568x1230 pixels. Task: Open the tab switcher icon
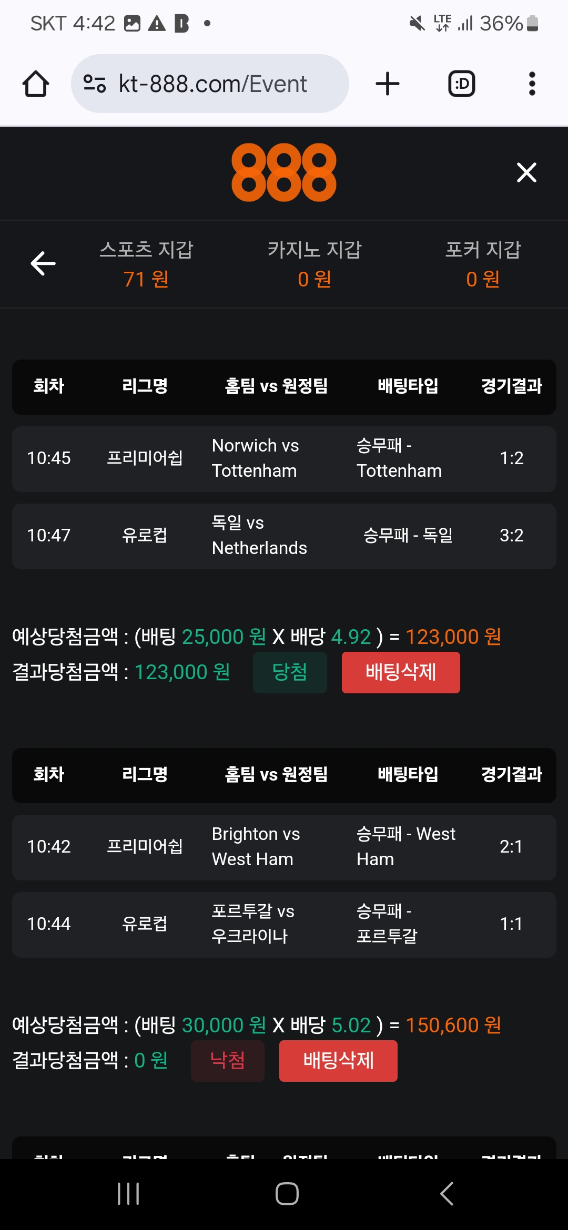point(461,84)
